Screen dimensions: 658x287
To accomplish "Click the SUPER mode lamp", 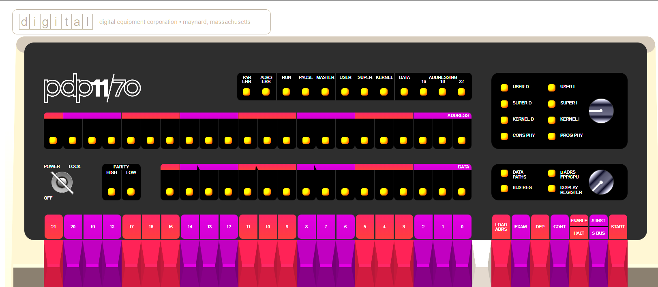I will click(x=364, y=92).
